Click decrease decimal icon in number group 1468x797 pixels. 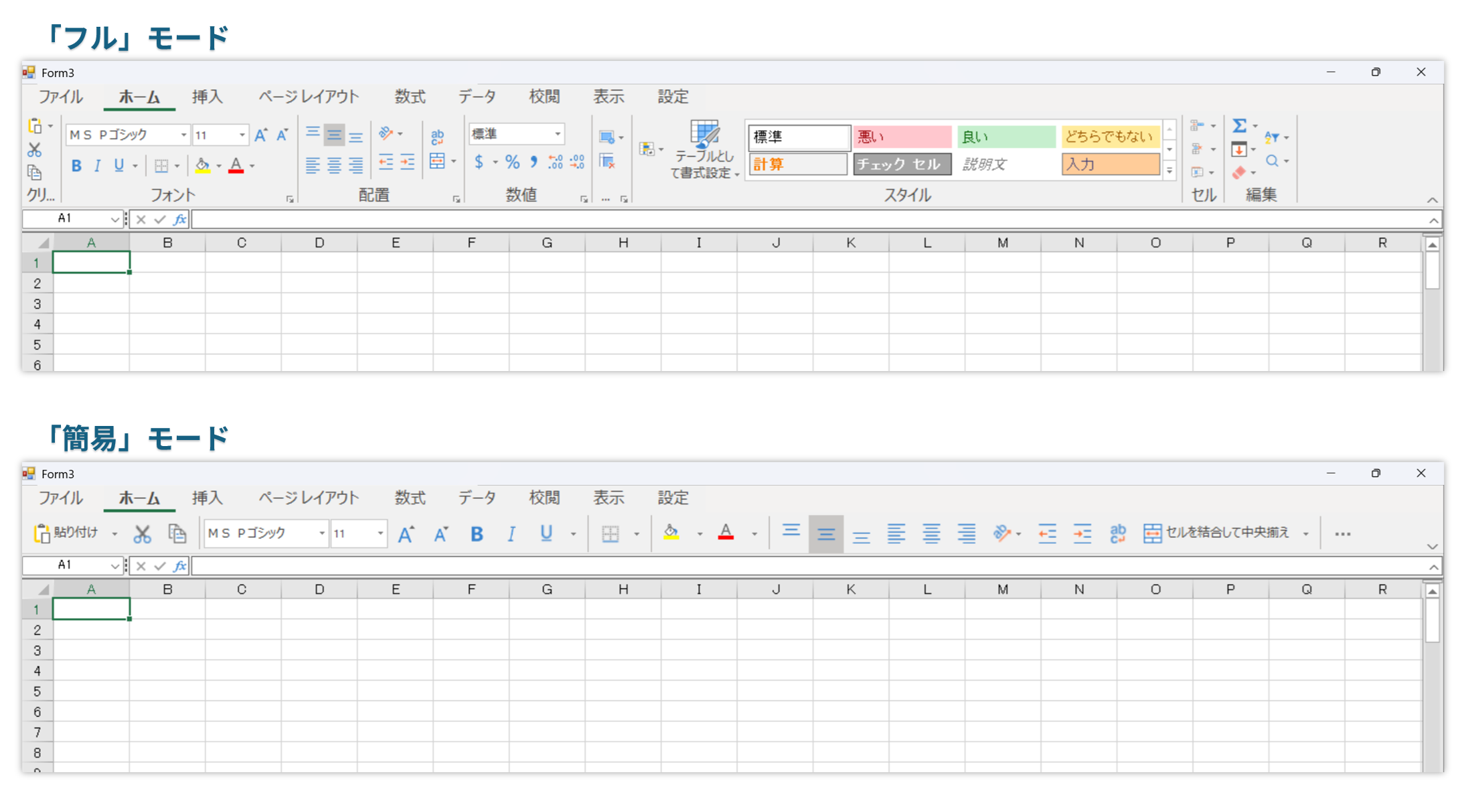577,161
